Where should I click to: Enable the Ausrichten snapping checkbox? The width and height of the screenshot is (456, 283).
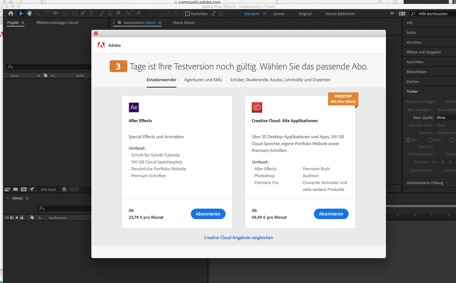pyautogui.click(x=188, y=14)
